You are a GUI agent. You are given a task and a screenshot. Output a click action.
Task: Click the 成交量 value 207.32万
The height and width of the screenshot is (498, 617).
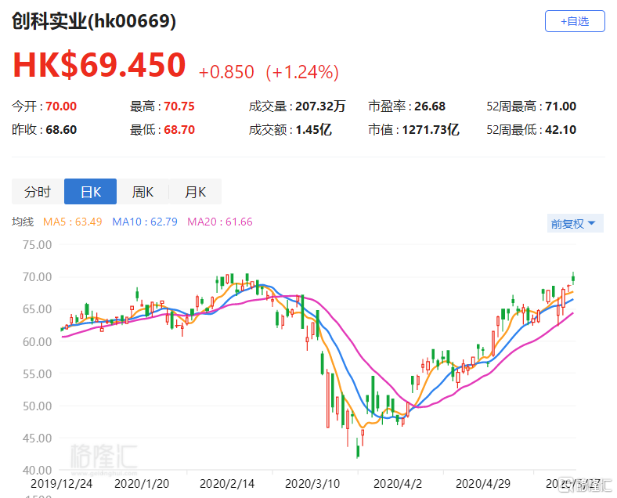click(320, 106)
